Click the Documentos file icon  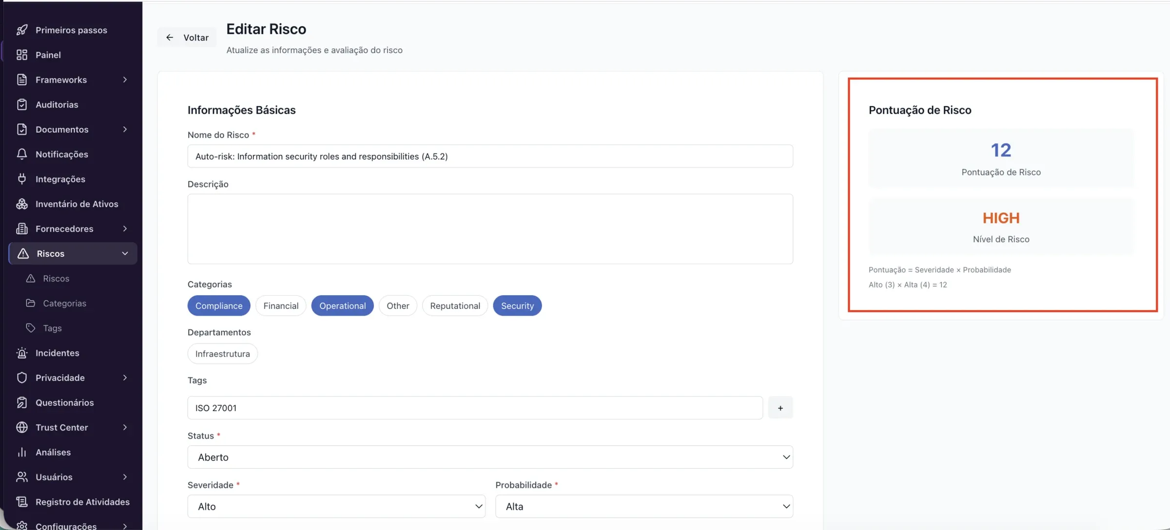point(22,130)
